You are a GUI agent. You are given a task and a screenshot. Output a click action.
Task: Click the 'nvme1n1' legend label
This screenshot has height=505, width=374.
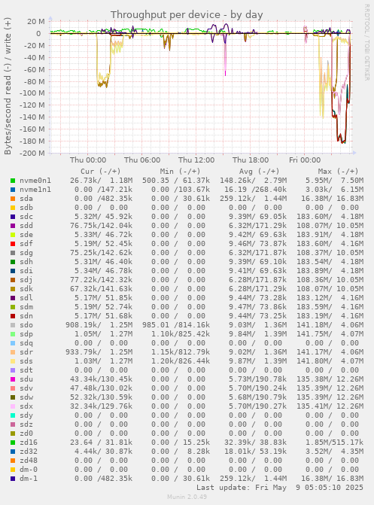tap(35, 190)
